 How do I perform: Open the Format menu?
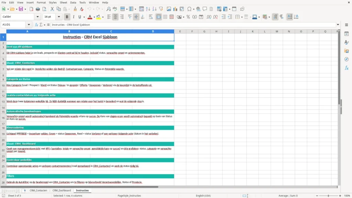click(x=41, y=2)
